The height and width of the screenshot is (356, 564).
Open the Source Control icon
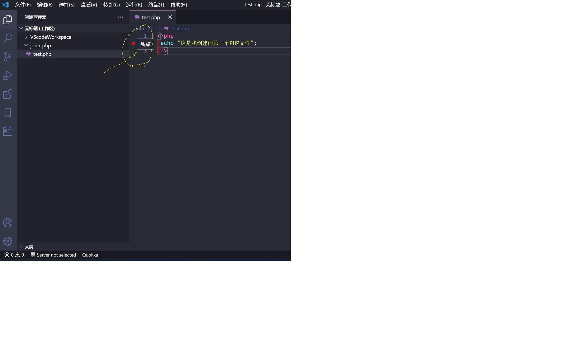click(x=8, y=57)
